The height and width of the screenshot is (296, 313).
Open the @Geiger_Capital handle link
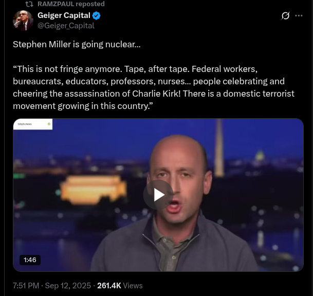66,26
